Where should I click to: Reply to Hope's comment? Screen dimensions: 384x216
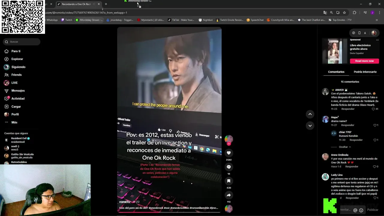348,125
